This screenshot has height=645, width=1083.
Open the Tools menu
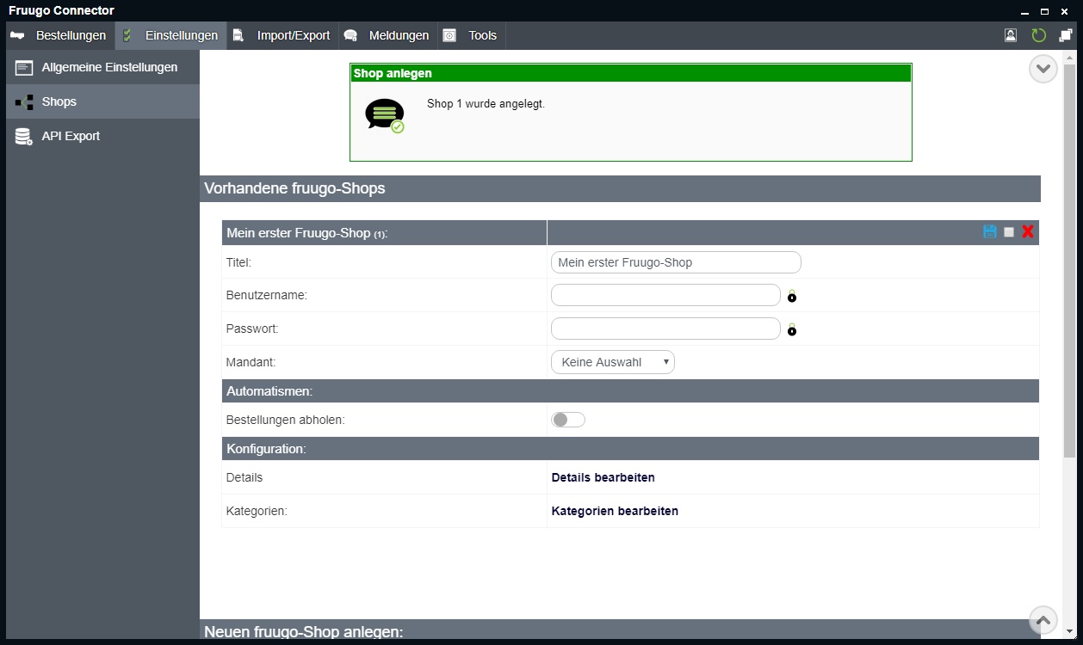[x=471, y=35]
